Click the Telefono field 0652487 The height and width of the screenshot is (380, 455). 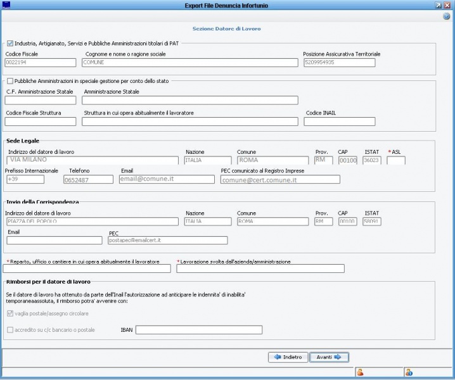click(x=88, y=179)
